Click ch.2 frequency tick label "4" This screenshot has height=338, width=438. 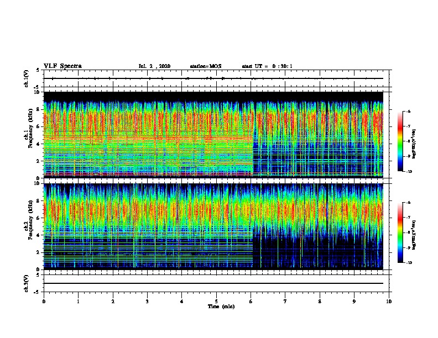[x=38, y=235]
